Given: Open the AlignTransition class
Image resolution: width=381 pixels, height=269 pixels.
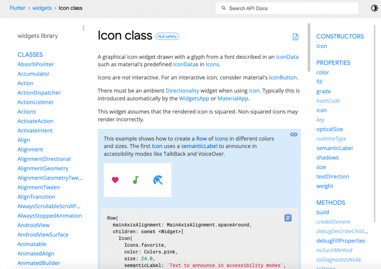Looking at the screenshot, I should 36,197.
